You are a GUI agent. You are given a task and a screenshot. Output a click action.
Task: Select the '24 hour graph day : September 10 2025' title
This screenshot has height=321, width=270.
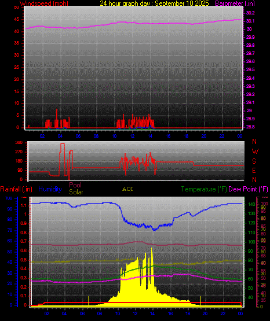(154, 3)
